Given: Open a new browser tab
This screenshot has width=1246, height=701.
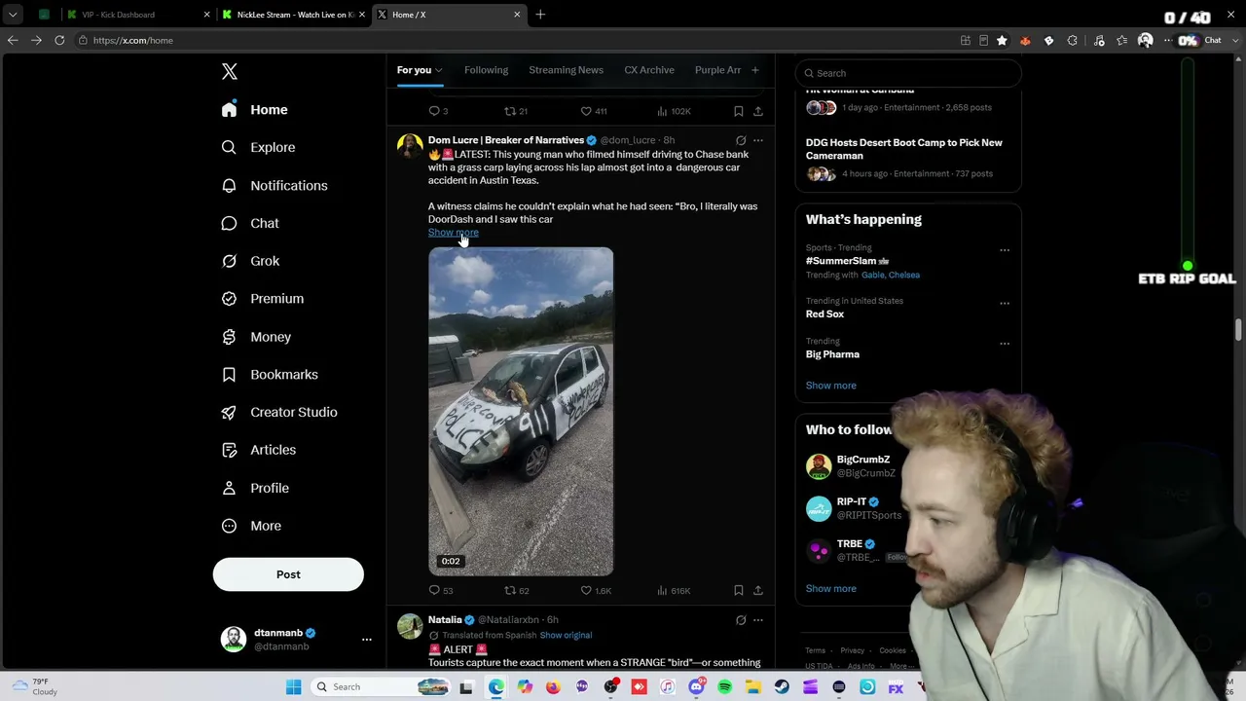Looking at the screenshot, I should (x=540, y=15).
